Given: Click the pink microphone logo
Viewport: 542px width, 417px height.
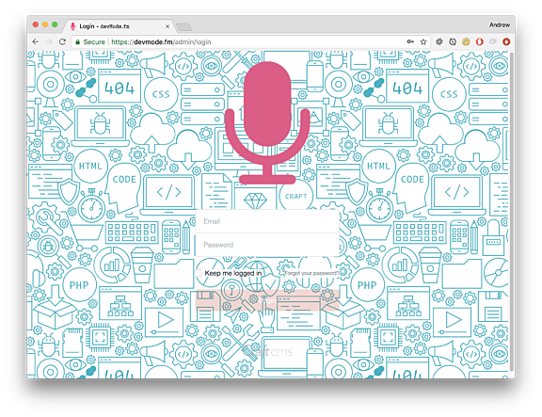Looking at the screenshot, I should coord(267,122).
